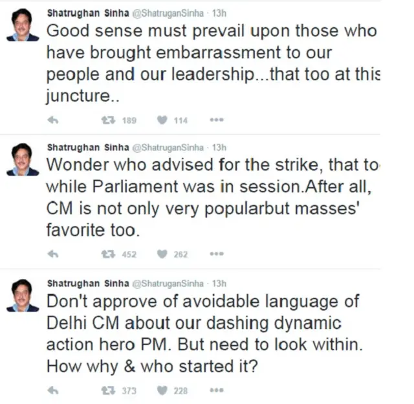
Task: Reply to the 'Wonder who advised' tweet
Action: 53,254
